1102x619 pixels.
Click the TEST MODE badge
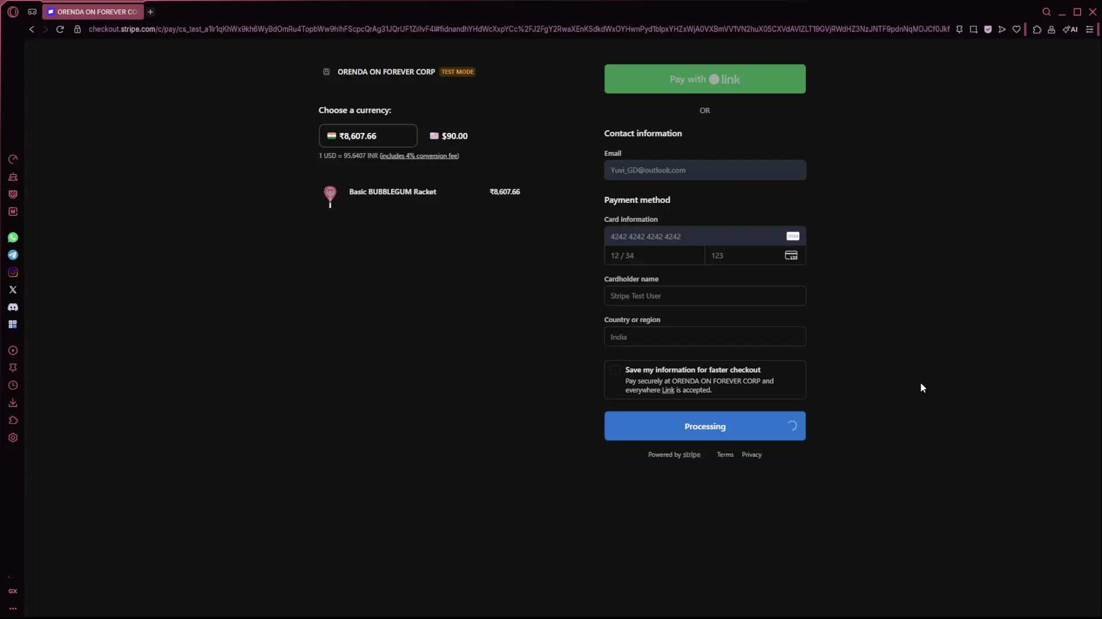[x=457, y=72]
